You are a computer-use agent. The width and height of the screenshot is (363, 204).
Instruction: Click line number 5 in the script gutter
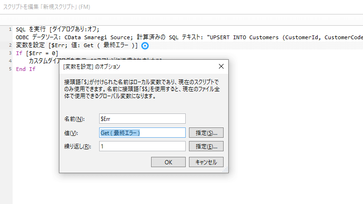point(10,69)
